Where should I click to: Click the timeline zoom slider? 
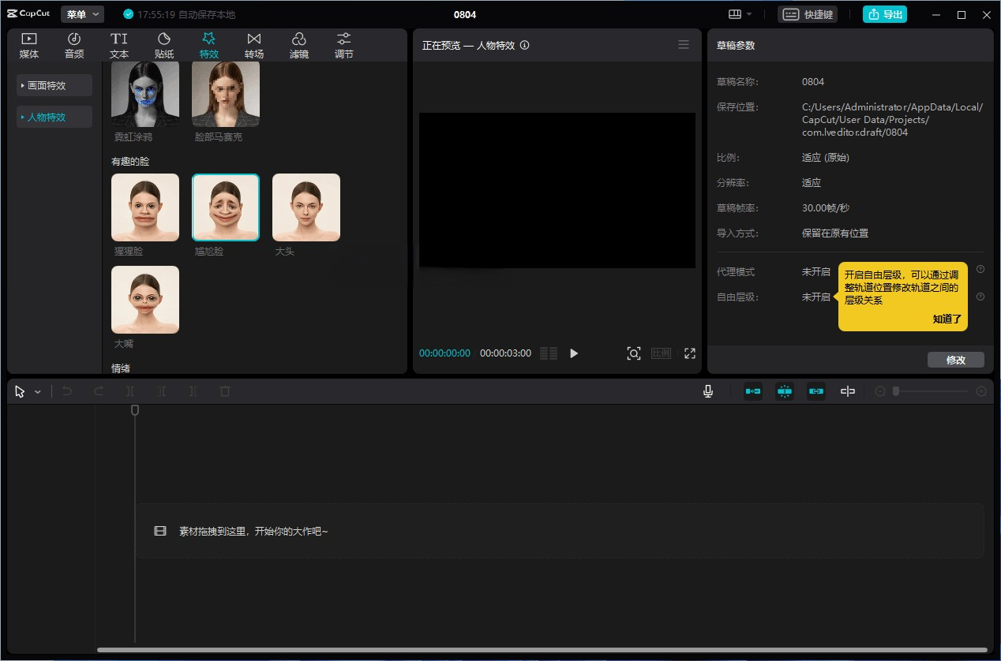(x=932, y=391)
